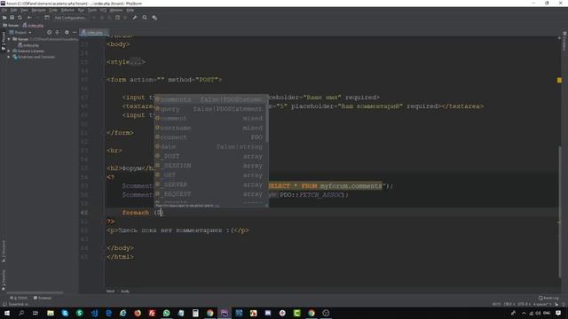Choose 'date' completion suggestion
568x319 pixels.
point(209,146)
